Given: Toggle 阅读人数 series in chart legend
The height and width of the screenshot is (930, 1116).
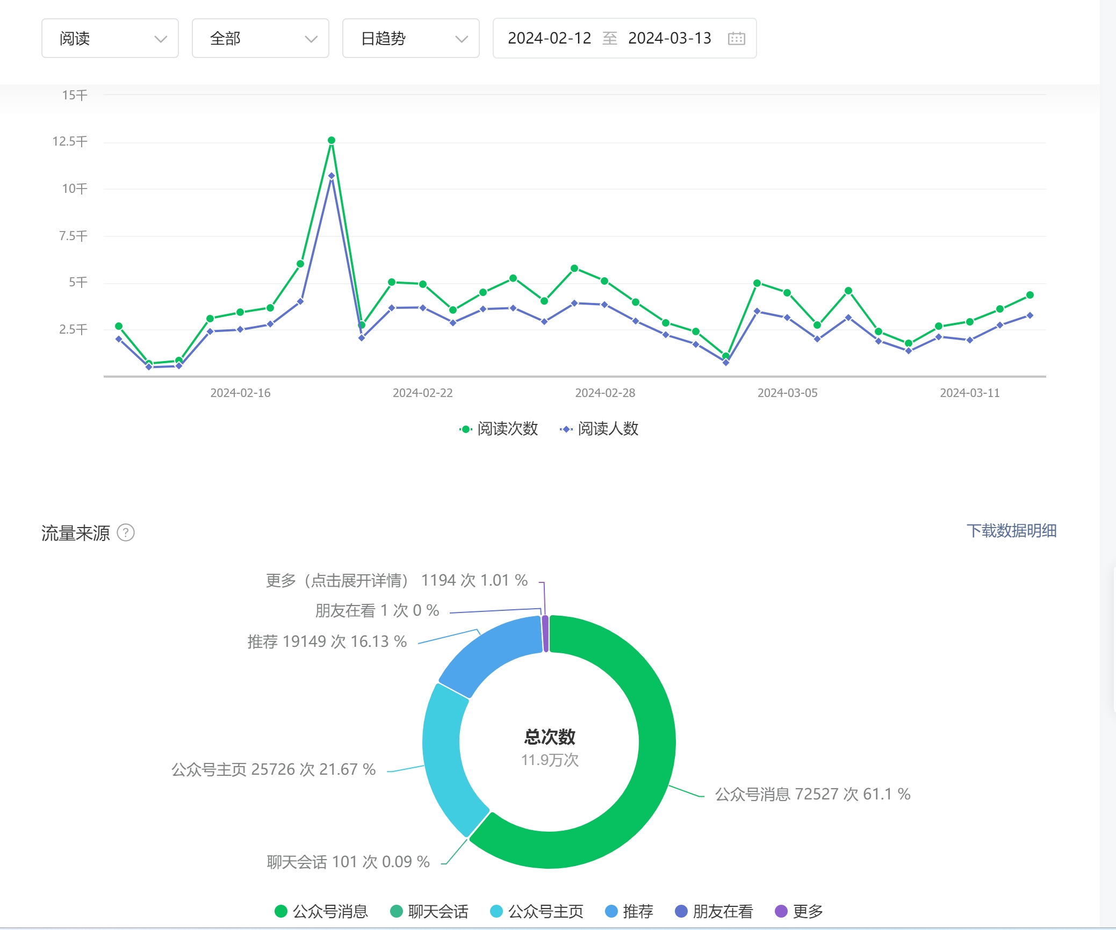Looking at the screenshot, I should point(599,429).
